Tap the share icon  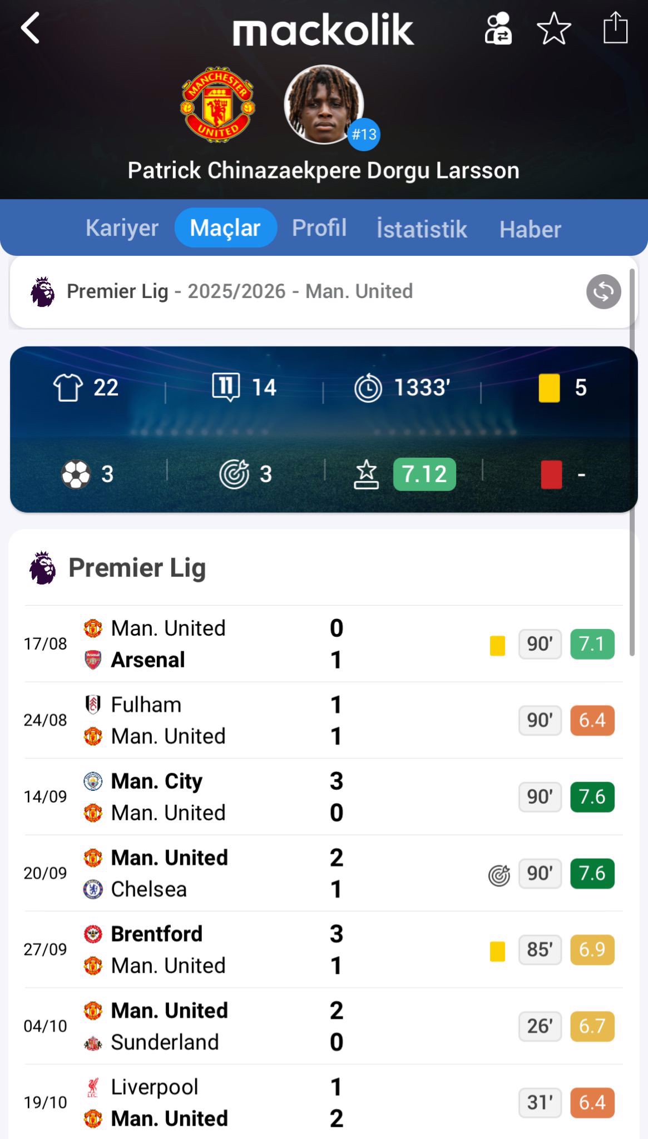tap(615, 28)
